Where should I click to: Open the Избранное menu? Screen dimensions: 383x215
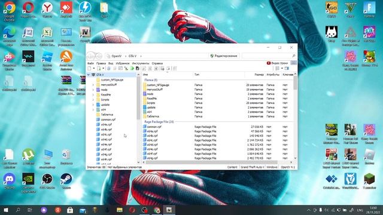(123, 63)
